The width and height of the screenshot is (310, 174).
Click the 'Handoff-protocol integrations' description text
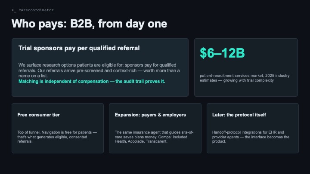[251, 137]
